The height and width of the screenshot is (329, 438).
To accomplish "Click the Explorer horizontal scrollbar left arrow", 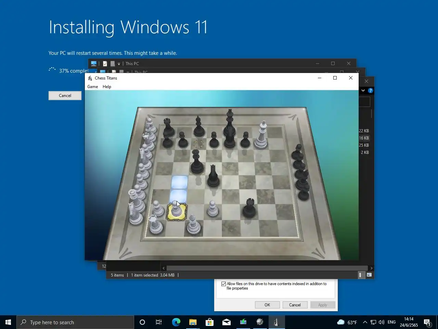I will coord(164,268).
